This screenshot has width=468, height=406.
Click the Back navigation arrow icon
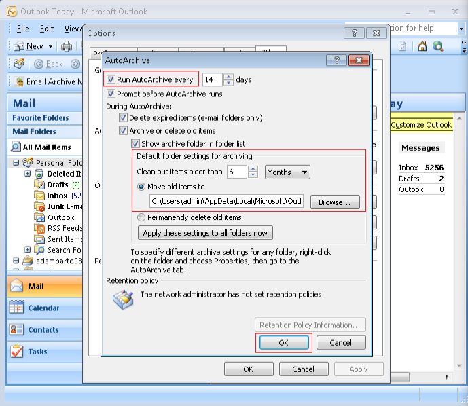pyautogui.click(x=39, y=64)
